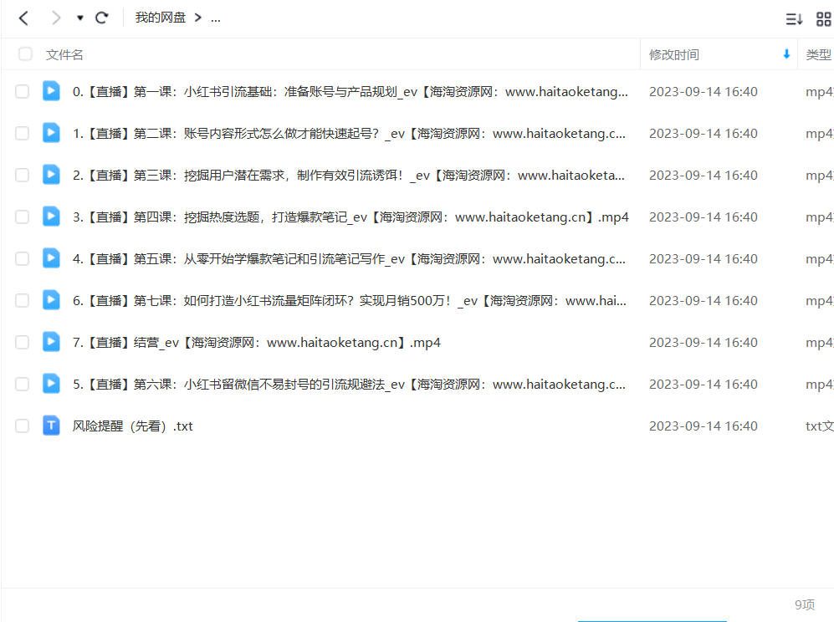
Task: Open the navigation history dropdown arrow
Action: pos(79,18)
